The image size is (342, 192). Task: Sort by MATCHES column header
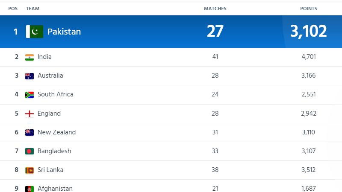click(215, 9)
